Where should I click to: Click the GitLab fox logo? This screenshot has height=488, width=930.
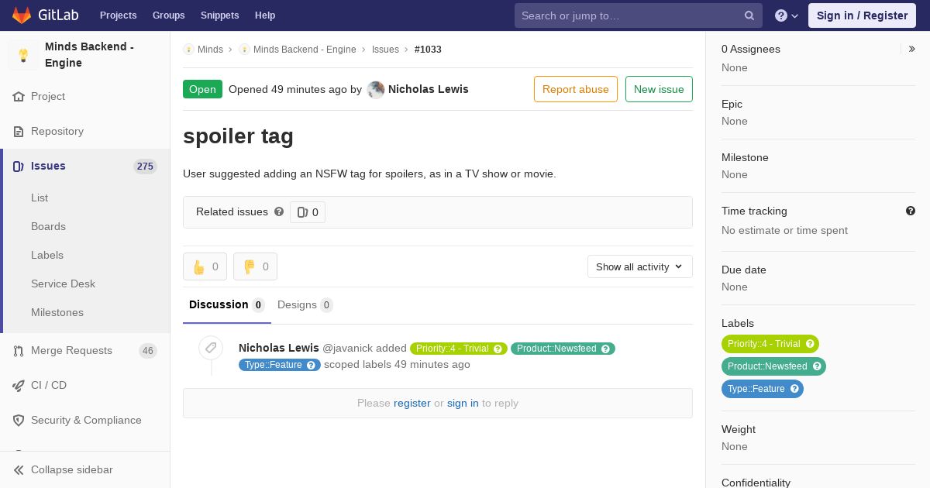pyautogui.click(x=22, y=15)
